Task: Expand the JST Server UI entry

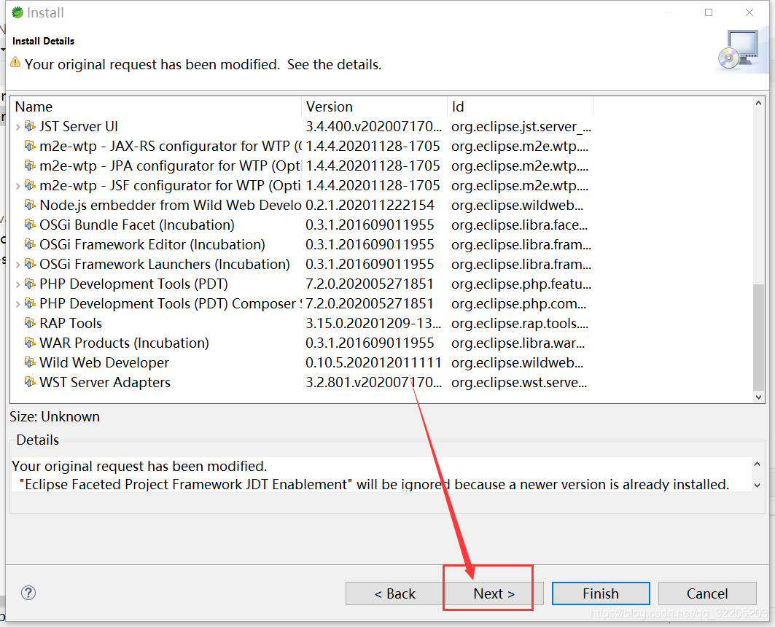Action: click(17, 127)
